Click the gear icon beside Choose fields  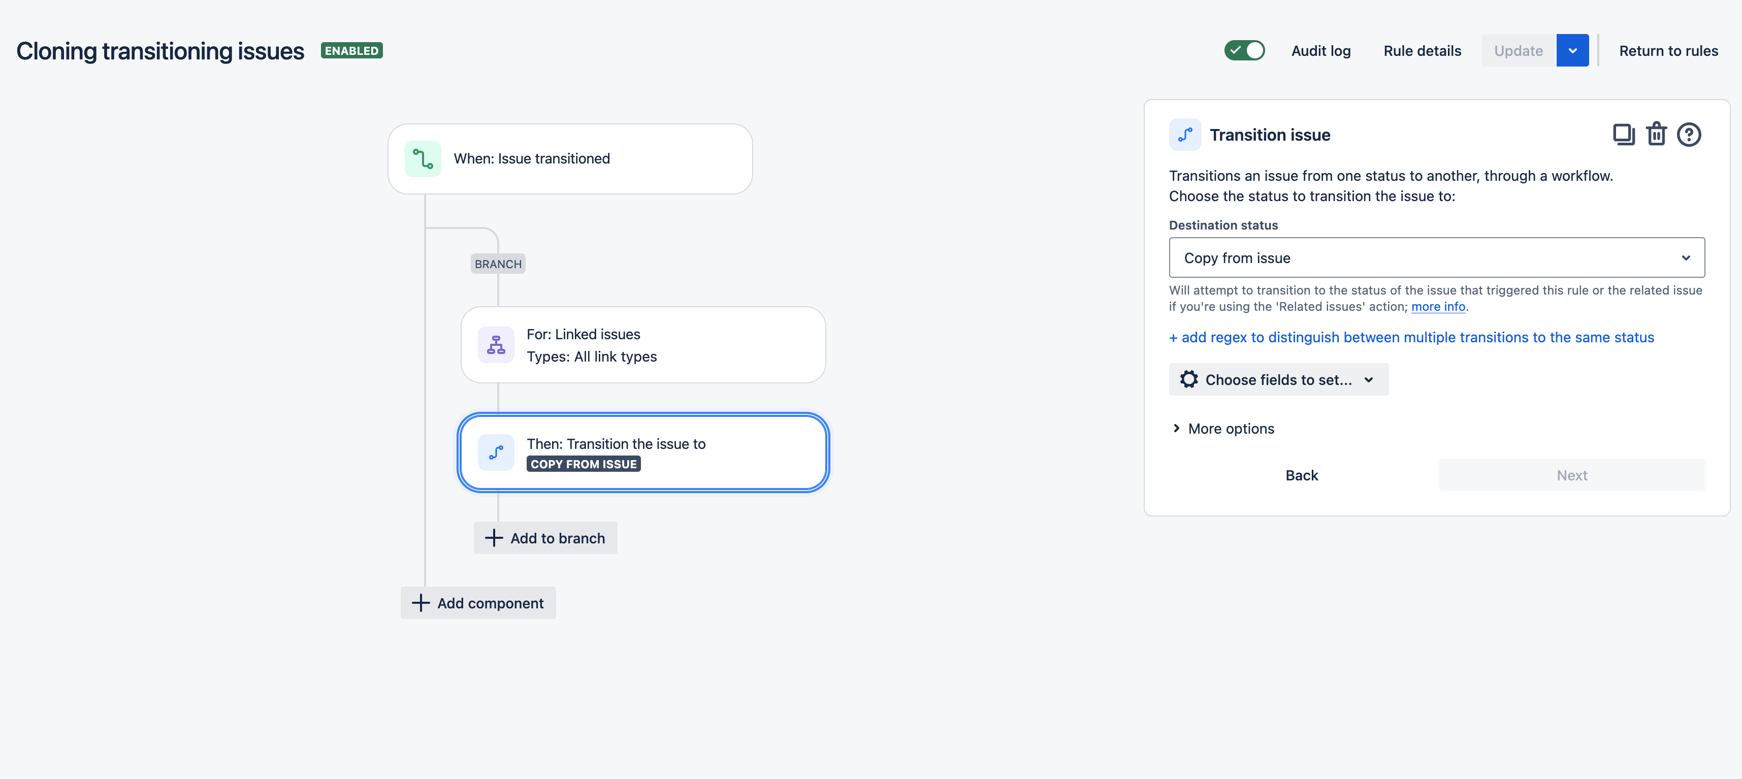pyautogui.click(x=1189, y=379)
